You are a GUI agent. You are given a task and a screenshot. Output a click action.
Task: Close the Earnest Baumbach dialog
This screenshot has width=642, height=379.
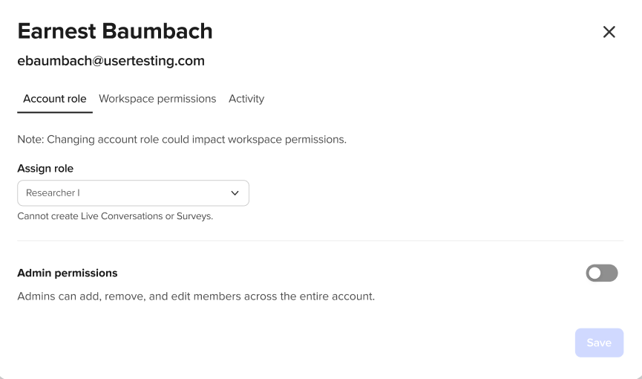click(x=609, y=32)
